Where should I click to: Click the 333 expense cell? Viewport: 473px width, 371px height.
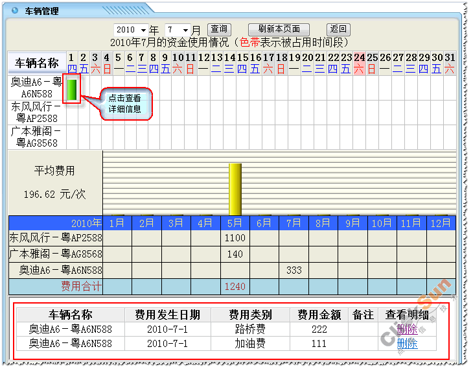coord(294,270)
